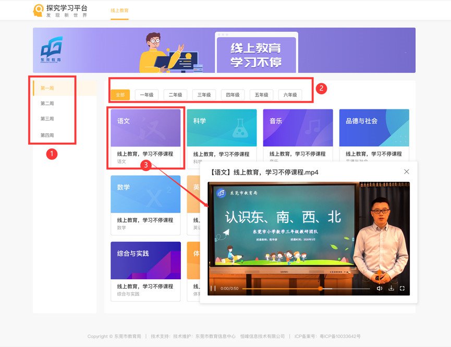Open the 语文 course card
This screenshot has height=347, width=451.
[x=145, y=137]
